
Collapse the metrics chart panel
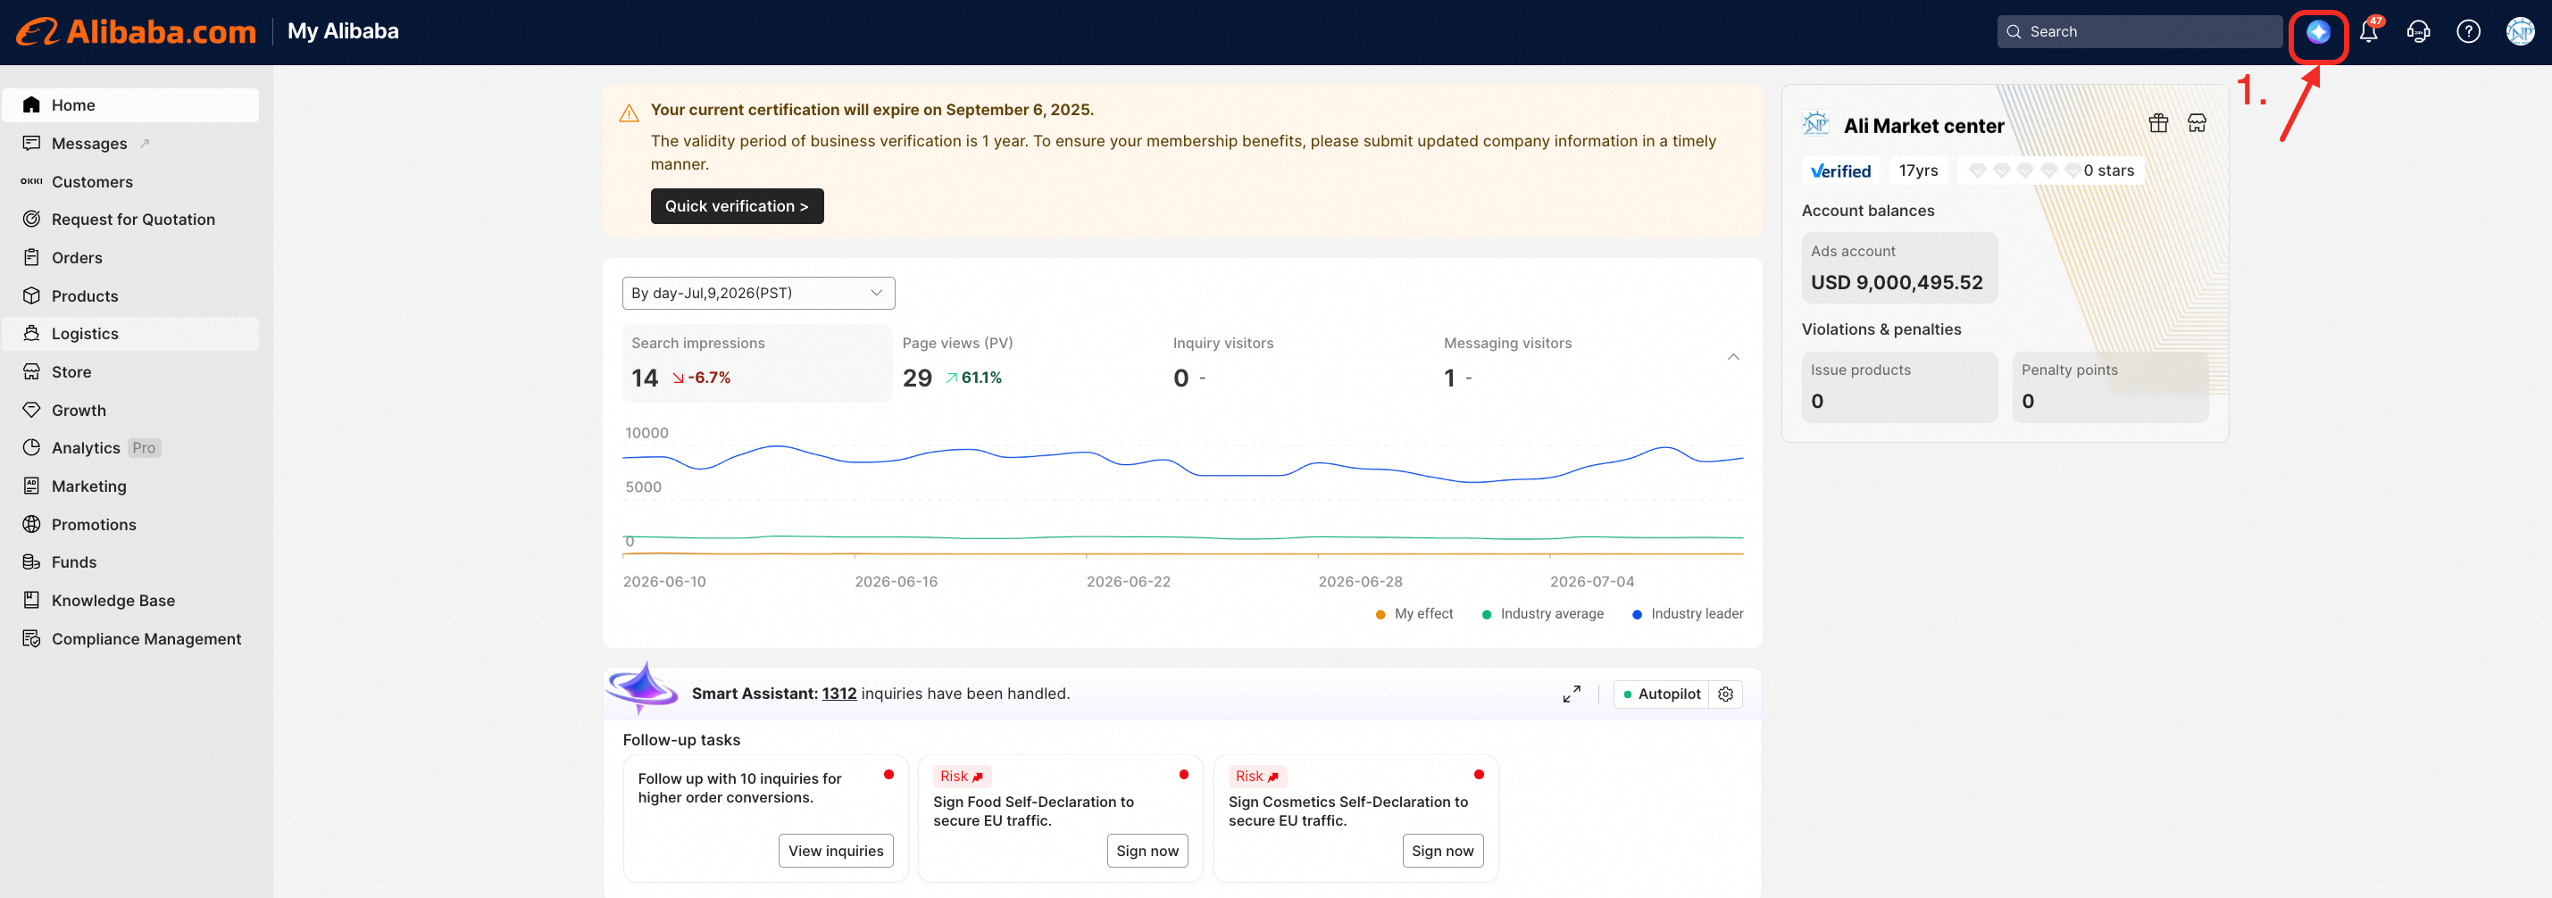pos(1732,357)
